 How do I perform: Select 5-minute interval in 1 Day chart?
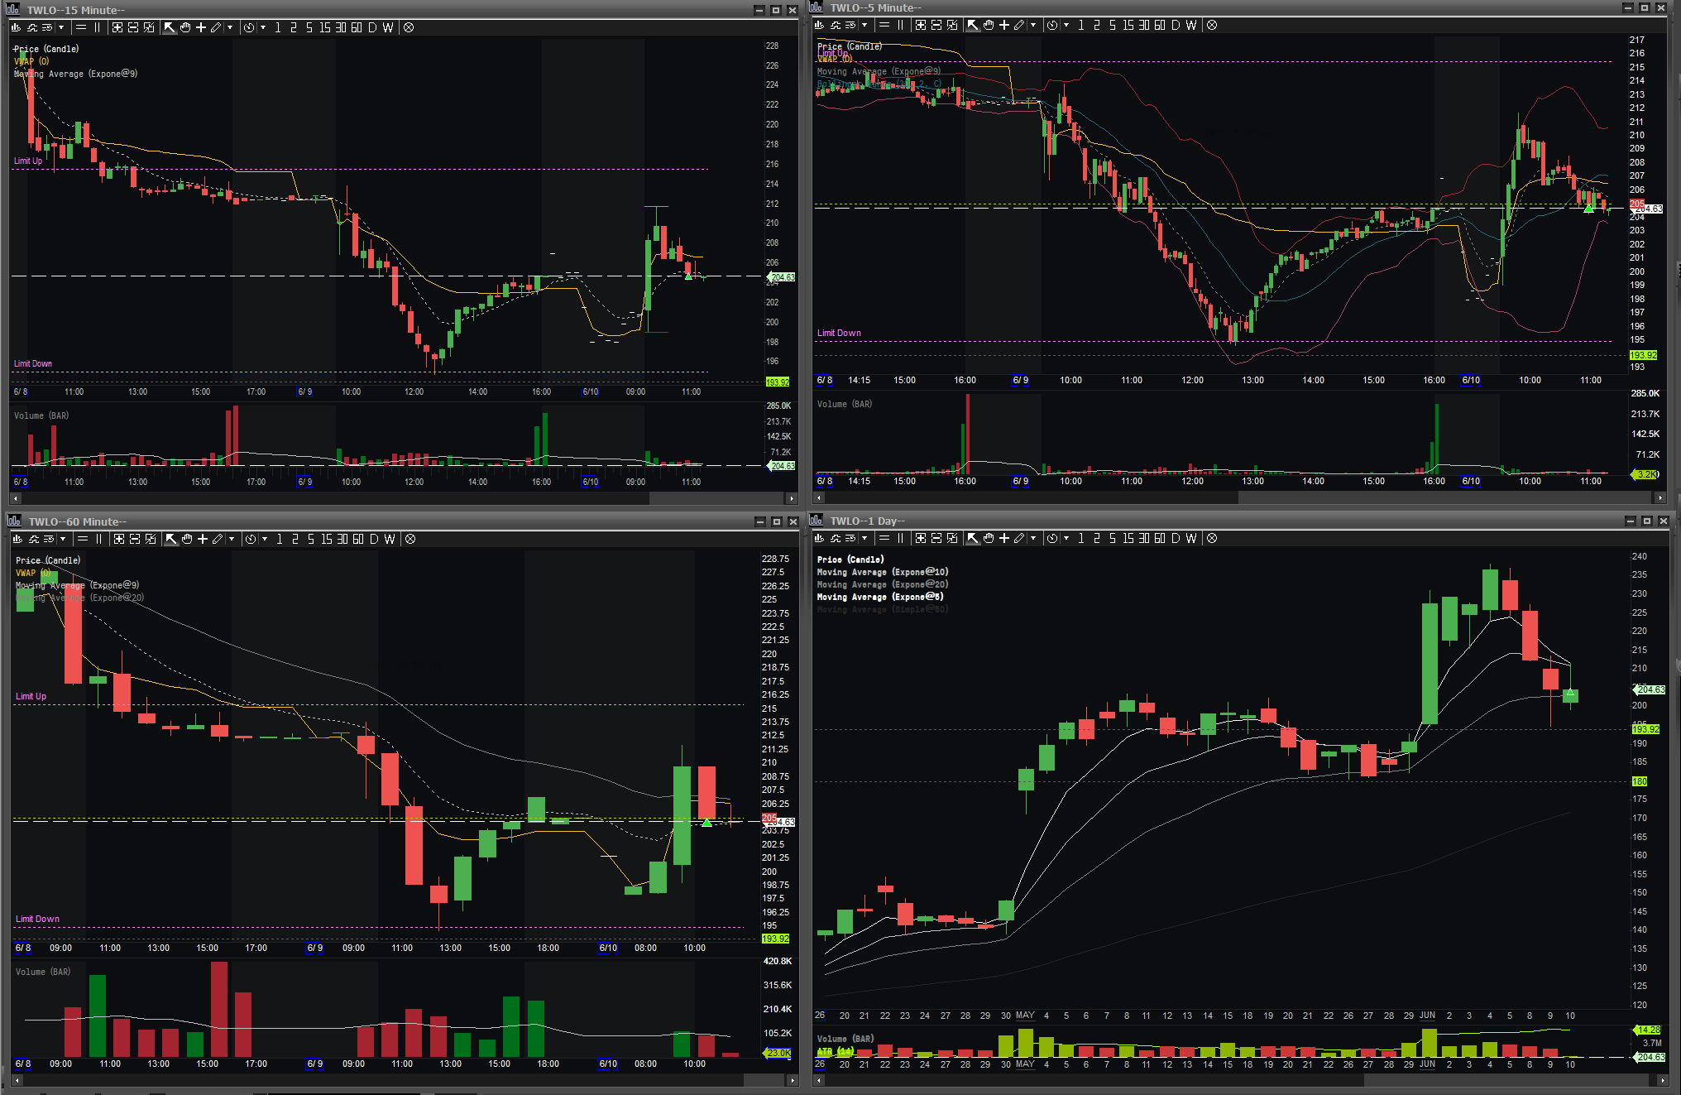[x=1113, y=538]
